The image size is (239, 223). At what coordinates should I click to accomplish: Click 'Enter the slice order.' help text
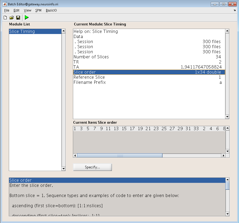(31, 186)
